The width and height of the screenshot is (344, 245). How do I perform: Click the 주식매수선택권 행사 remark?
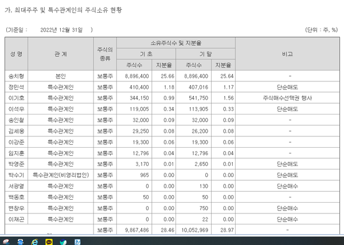tap(287, 98)
